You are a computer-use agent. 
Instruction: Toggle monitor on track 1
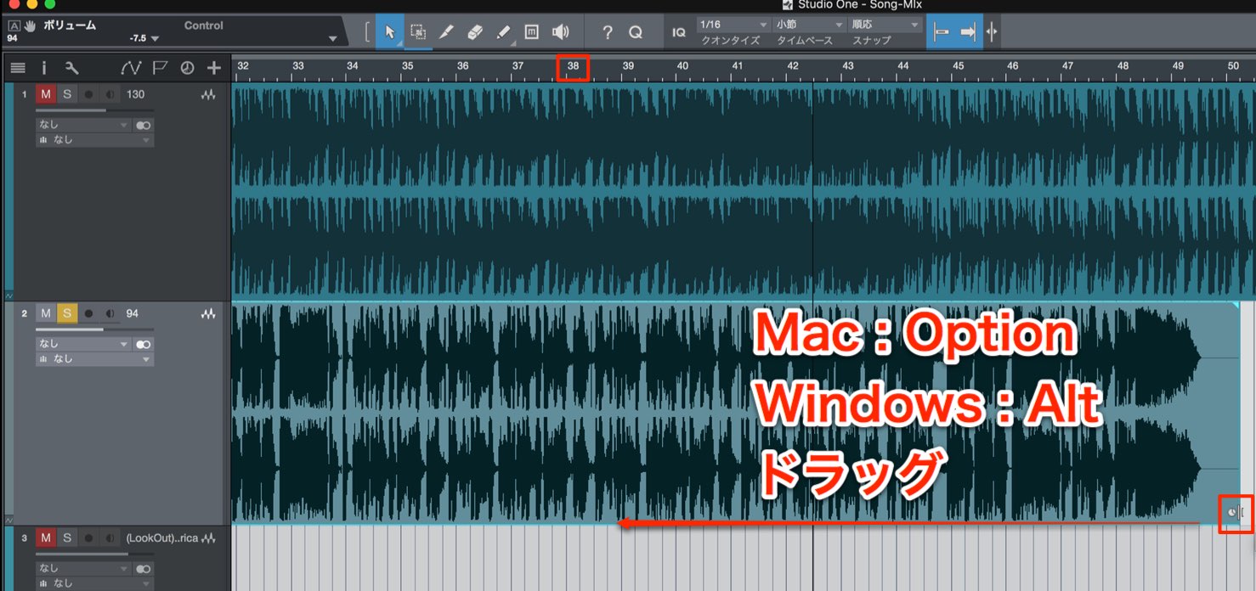pyautogui.click(x=110, y=95)
